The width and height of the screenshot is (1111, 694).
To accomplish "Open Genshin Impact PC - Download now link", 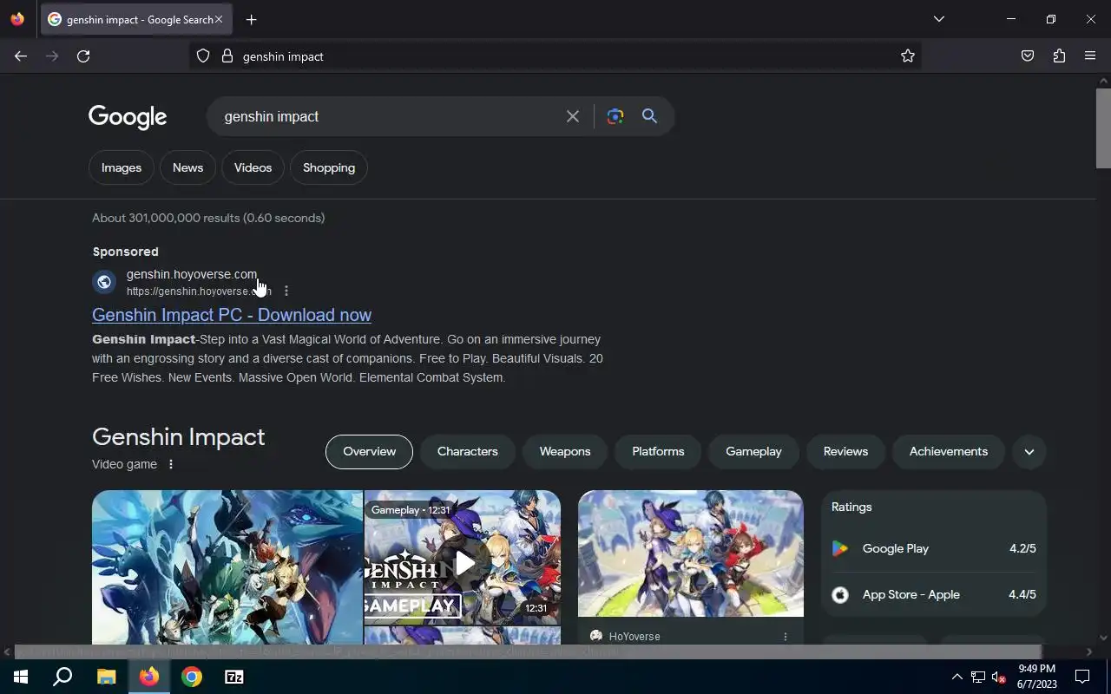I will [232, 315].
